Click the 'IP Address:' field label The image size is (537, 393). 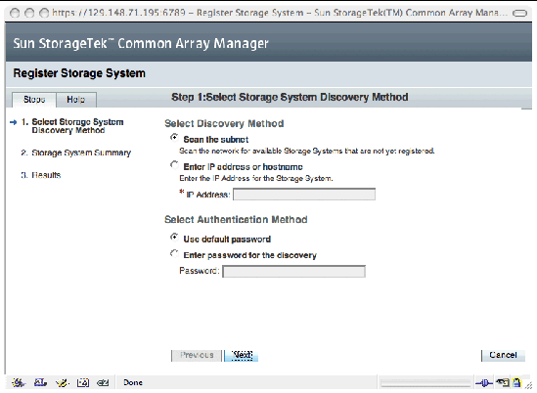tap(208, 195)
